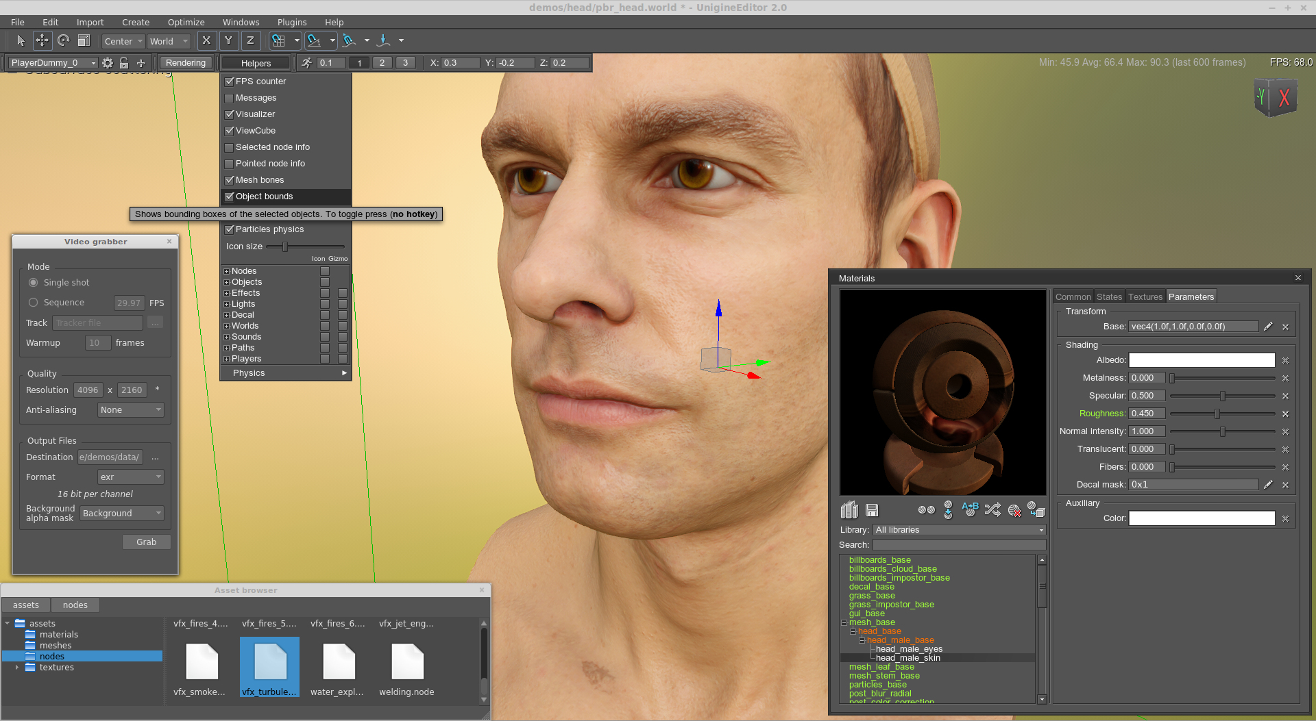Screen dimensions: 1316x721
Task: Toggle the ViewCube checkbox
Action: click(230, 131)
